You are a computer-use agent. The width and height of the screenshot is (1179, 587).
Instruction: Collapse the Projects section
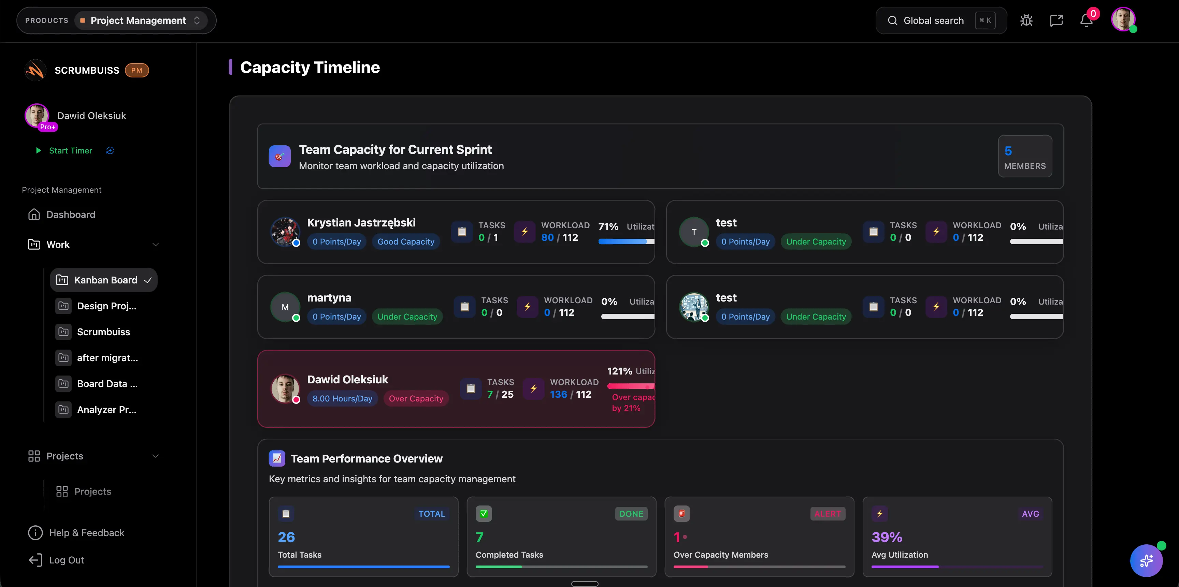[x=156, y=456]
